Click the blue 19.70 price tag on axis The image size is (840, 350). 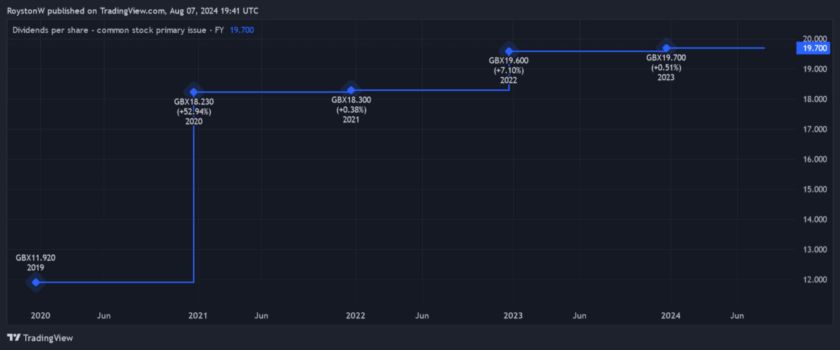pos(815,48)
